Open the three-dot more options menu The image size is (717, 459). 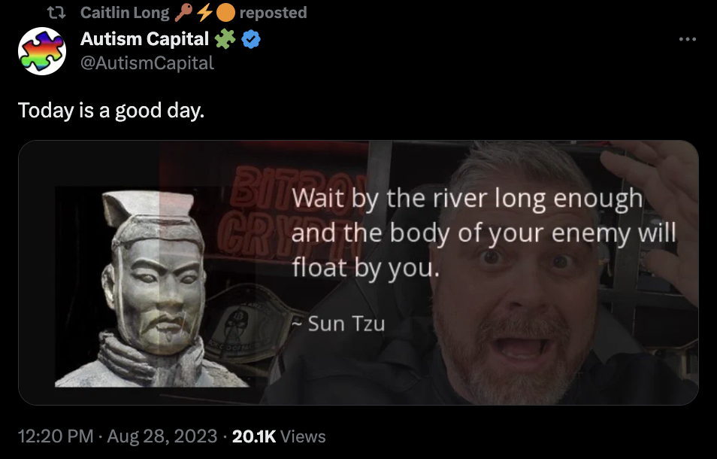[687, 39]
